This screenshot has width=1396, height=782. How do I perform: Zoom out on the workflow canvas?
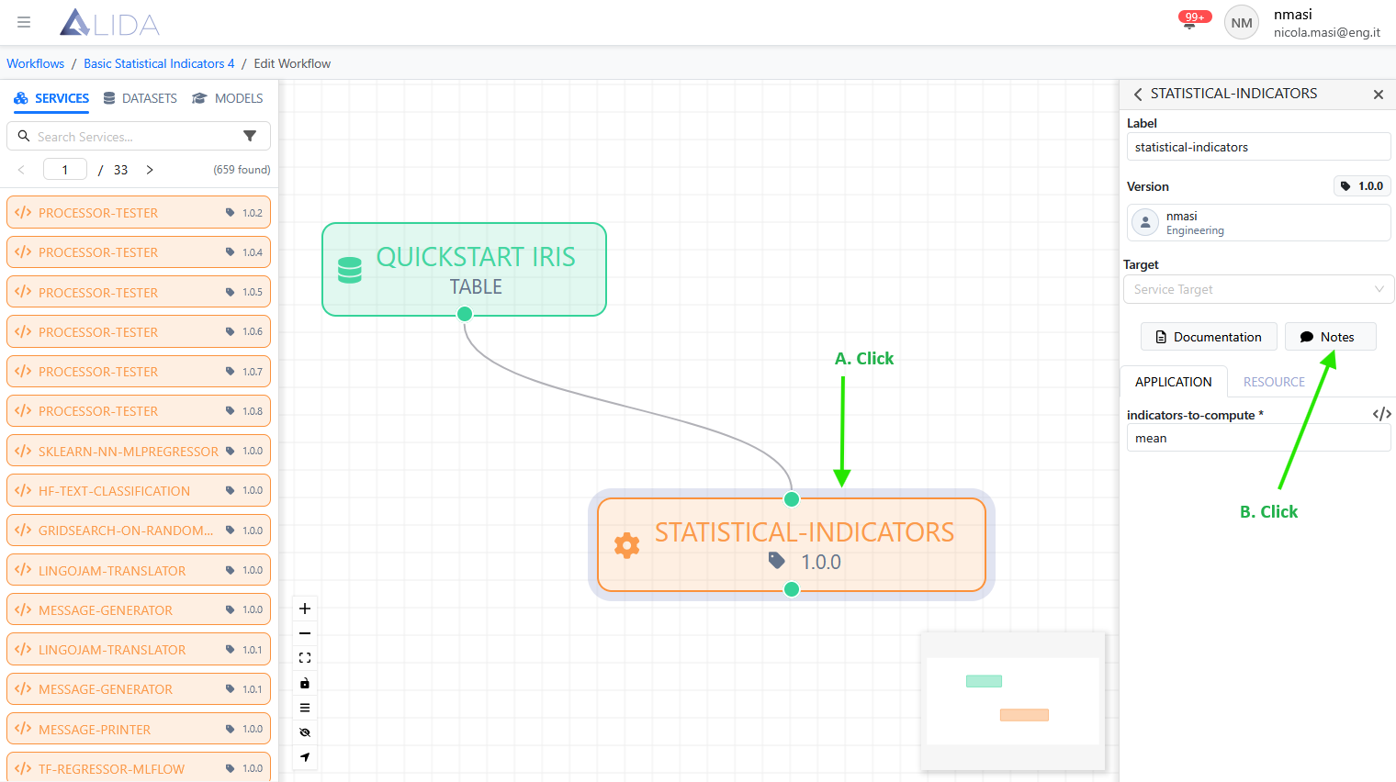point(305,633)
